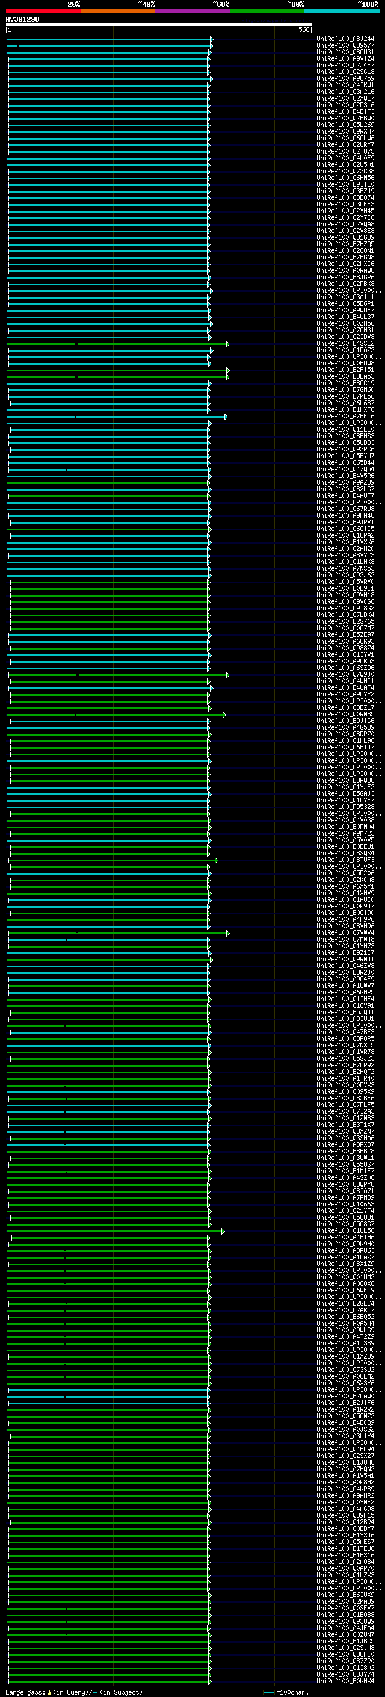Select the UniRef100_A4BTH6 label
This screenshot has width=385, height=1697.
[345, 1237]
